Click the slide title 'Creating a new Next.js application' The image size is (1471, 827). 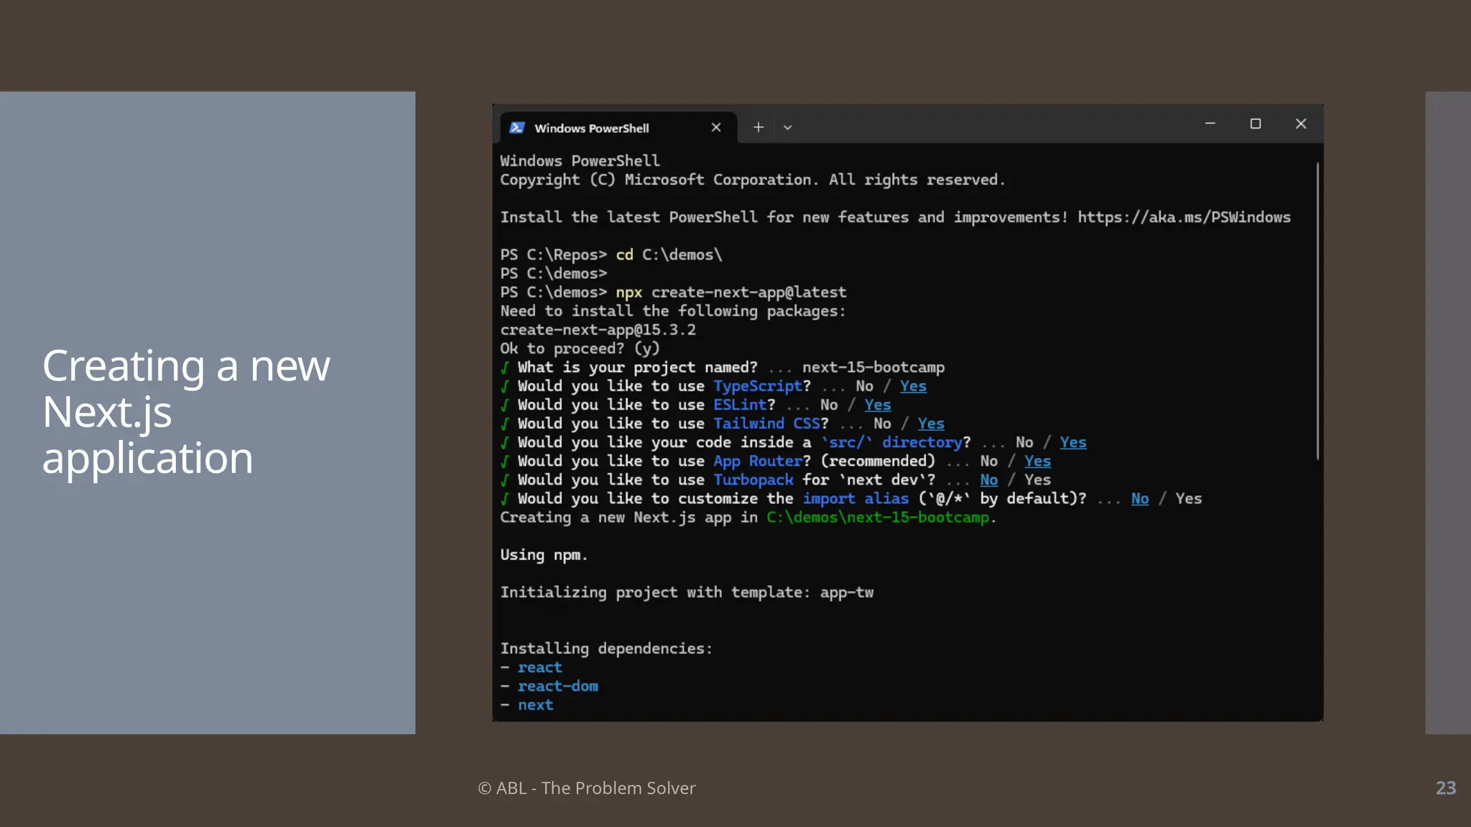(x=186, y=412)
